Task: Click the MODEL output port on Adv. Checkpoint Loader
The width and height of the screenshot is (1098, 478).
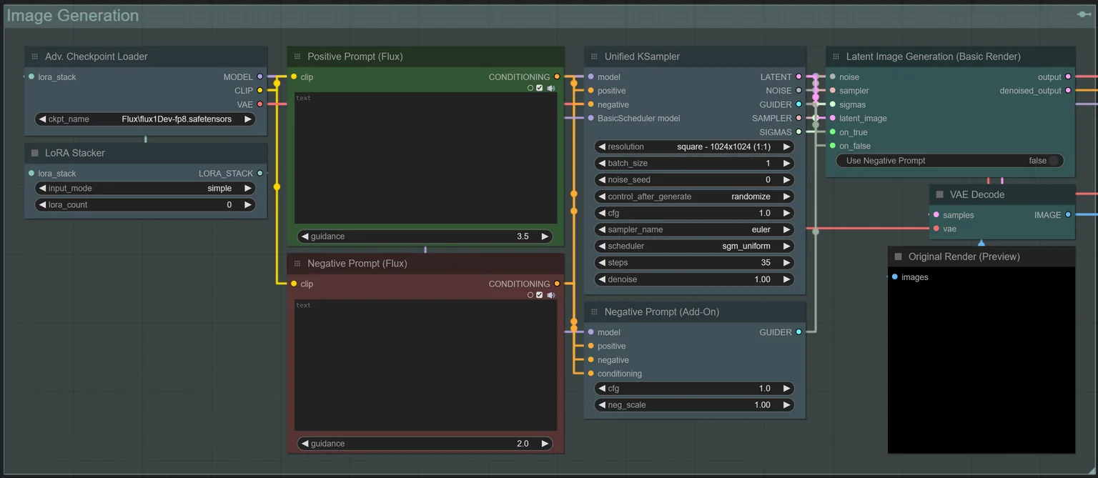Action: pyautogui.click(x=259, y=76)
